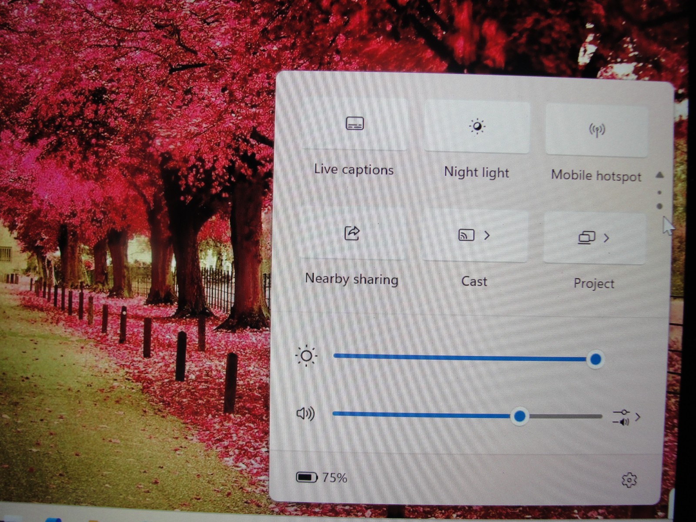
Task: Adjust volume on the volume slider
Action: click(x=468, y=416)
